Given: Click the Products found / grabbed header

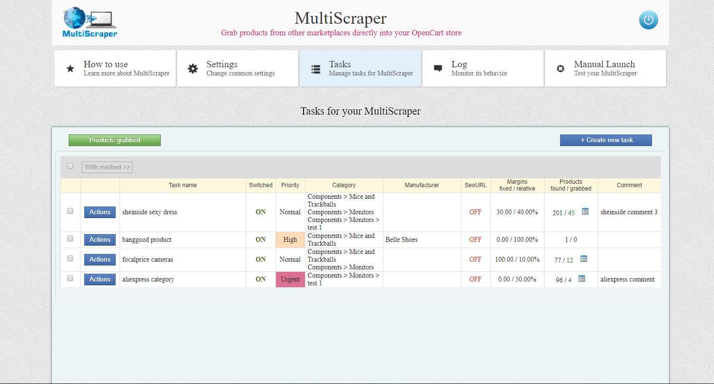Looking at the screenshot, I should [571, 185].
